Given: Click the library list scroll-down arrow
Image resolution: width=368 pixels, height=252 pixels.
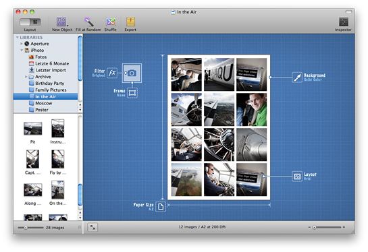Looking at the screenshot, I should [80, 110].
